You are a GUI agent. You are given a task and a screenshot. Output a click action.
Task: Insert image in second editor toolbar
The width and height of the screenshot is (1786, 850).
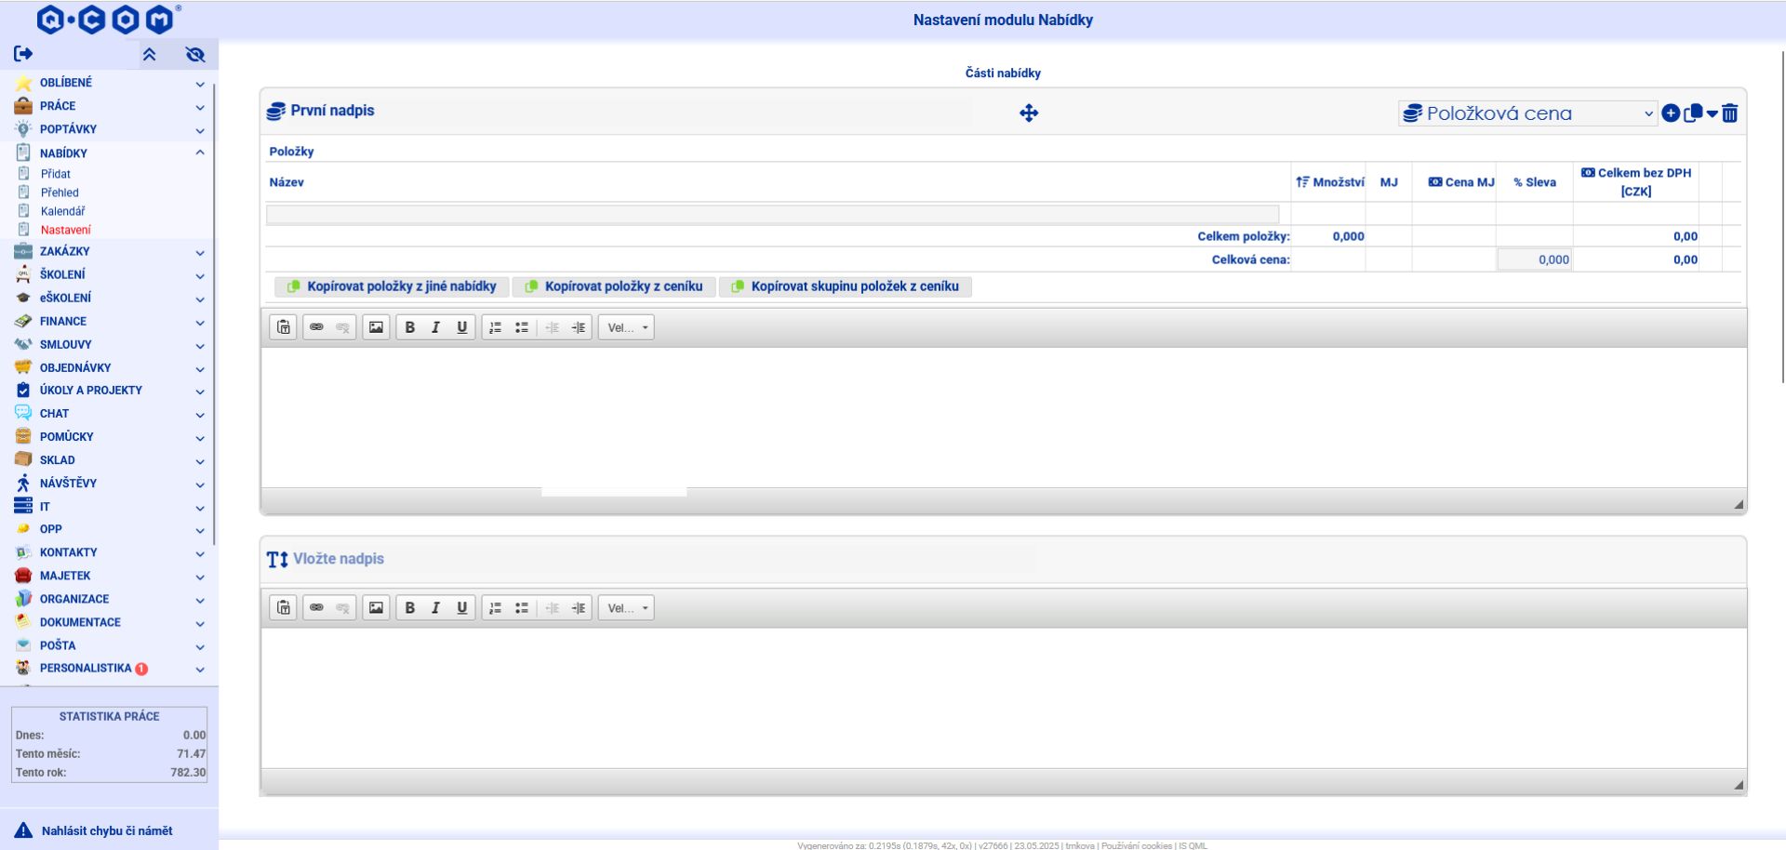point(376,608)
